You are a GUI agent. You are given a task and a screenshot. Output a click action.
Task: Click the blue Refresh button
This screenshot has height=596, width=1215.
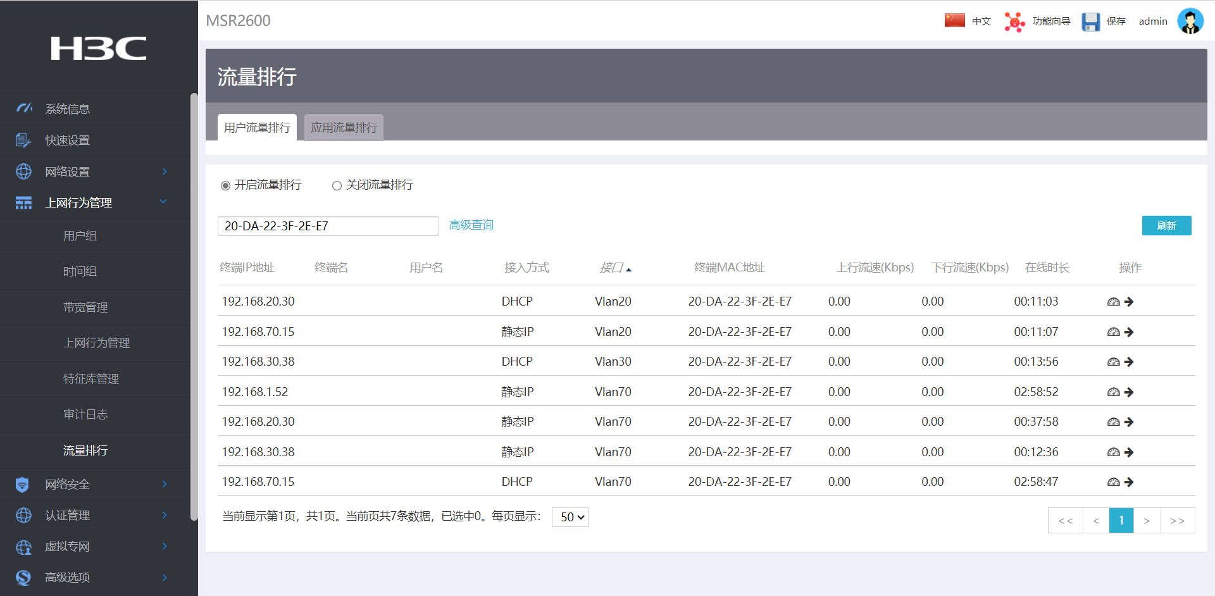1166,226
